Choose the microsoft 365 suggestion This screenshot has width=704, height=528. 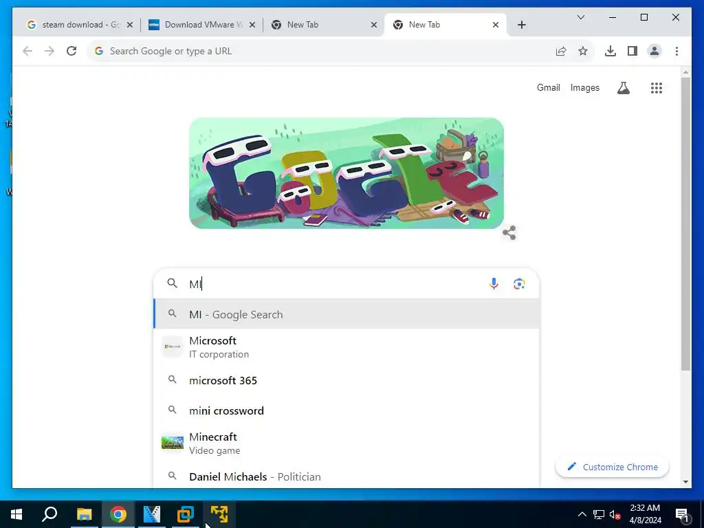(x=346, y=380)
